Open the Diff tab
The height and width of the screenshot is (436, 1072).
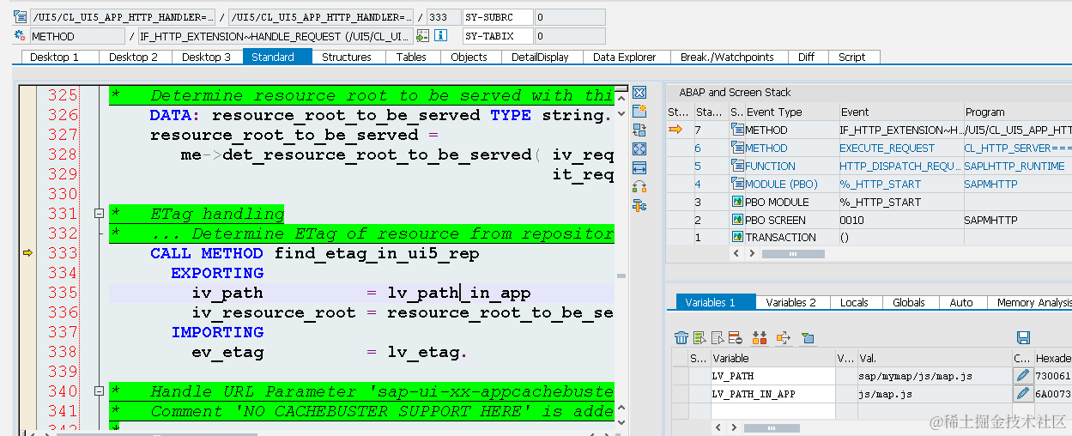(807, 57)
